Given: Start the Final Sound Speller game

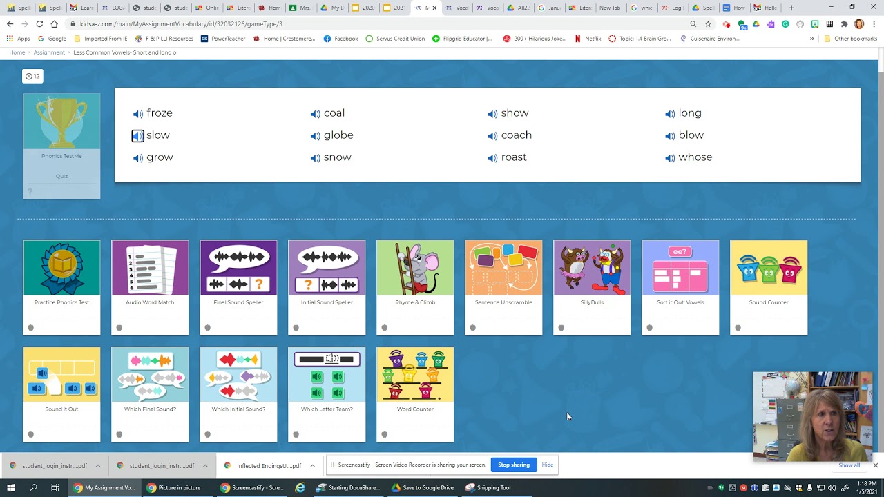Looking at the screenshot, I should point(238,287).
